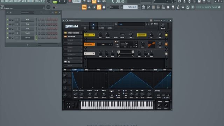Toggle EQ in FX rack list
Viewport: 224px width, 126px height.
(x=65, y=62)
